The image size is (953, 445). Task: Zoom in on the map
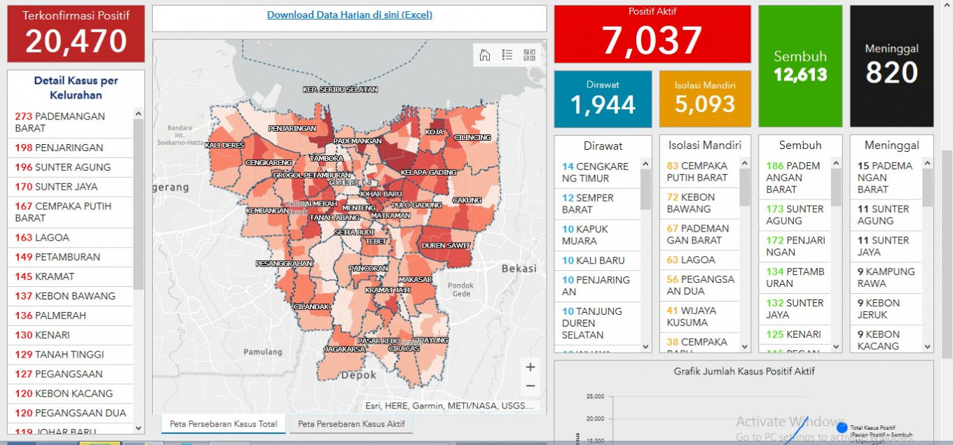(530, 367)
